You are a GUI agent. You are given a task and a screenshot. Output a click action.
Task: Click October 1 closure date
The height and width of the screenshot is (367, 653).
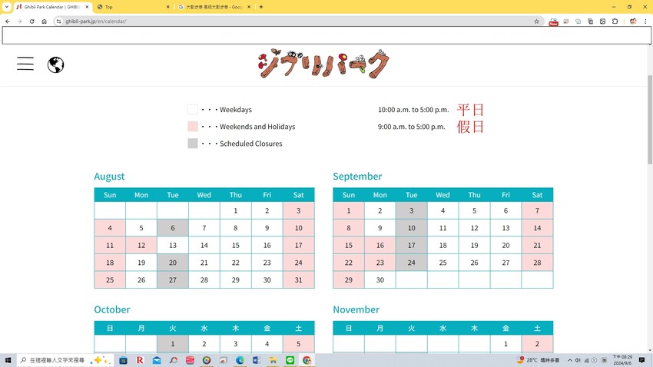pos(173,344)
